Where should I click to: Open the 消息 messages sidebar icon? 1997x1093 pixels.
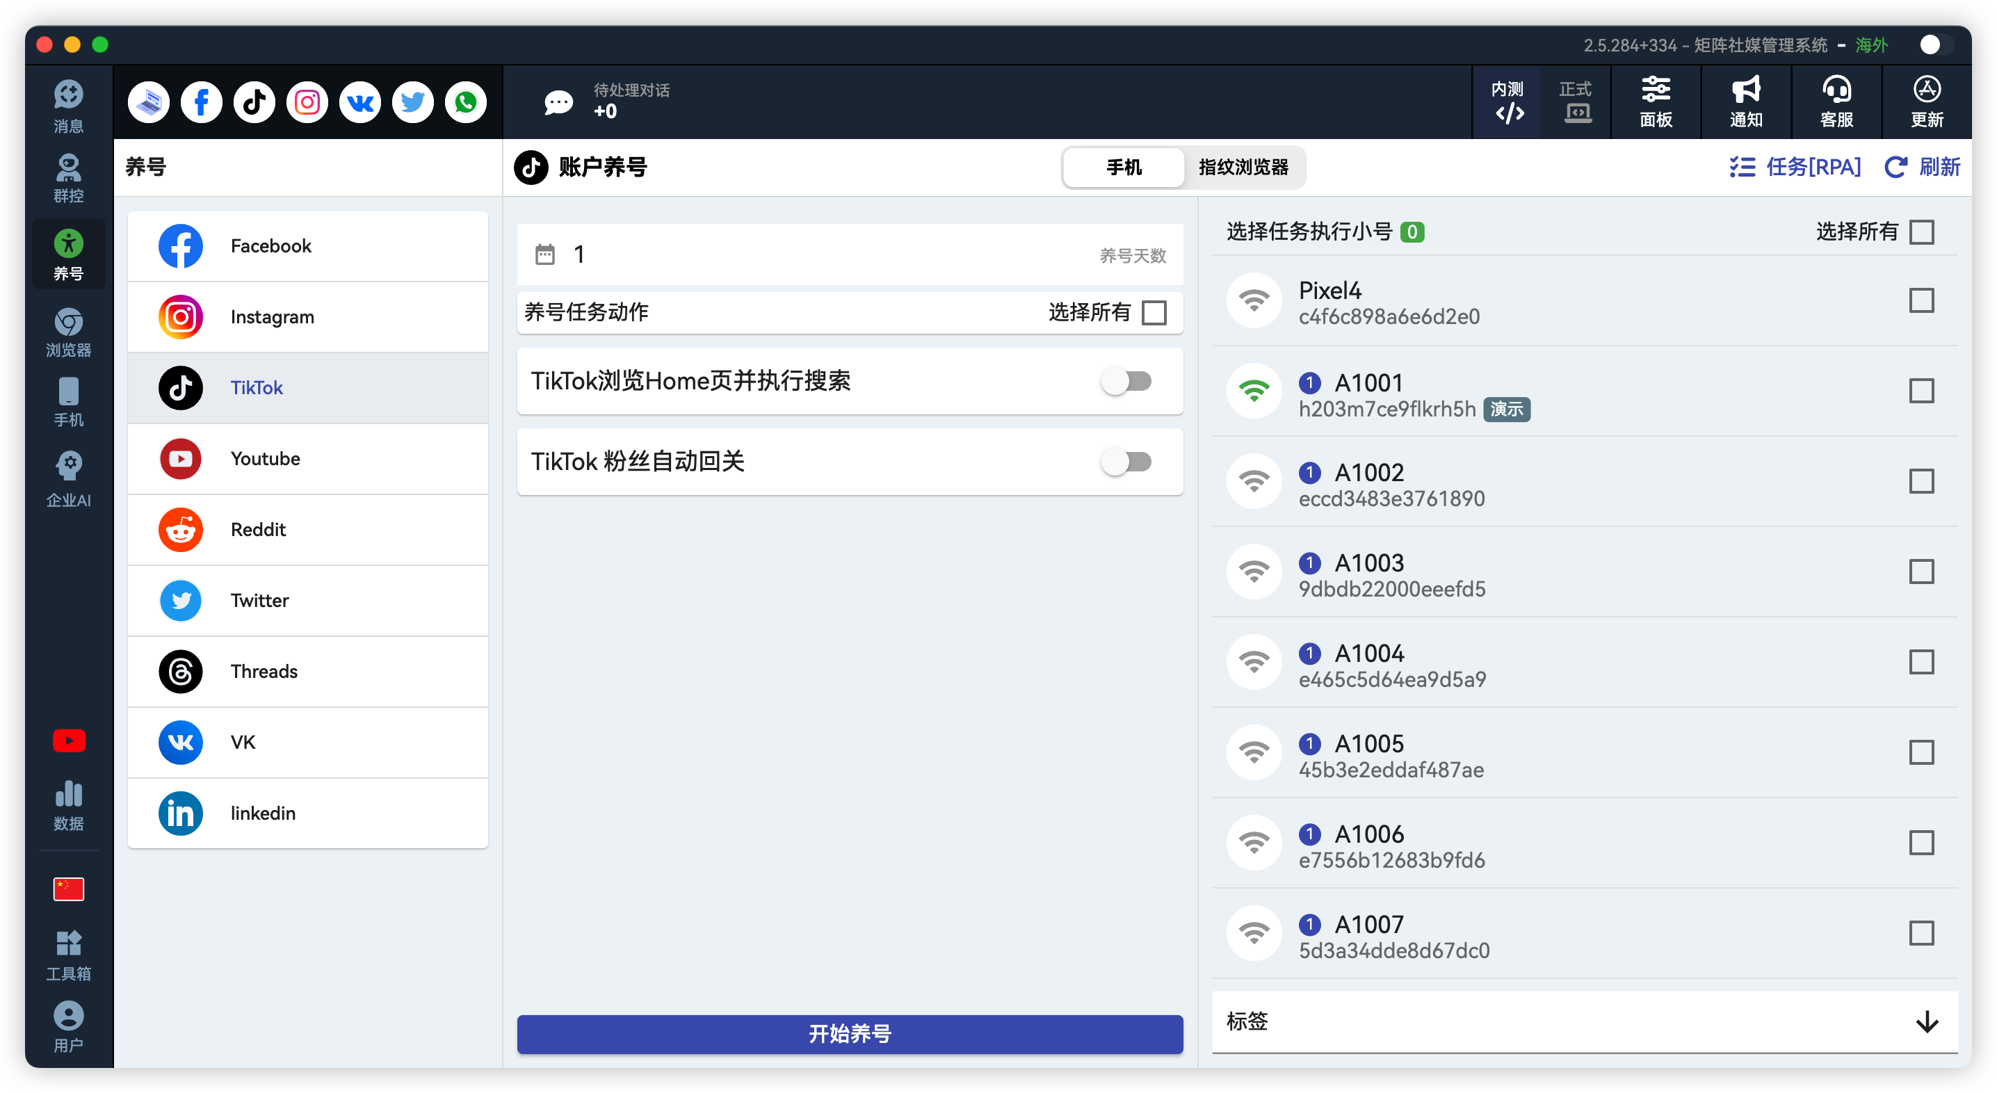pos(68,106)
